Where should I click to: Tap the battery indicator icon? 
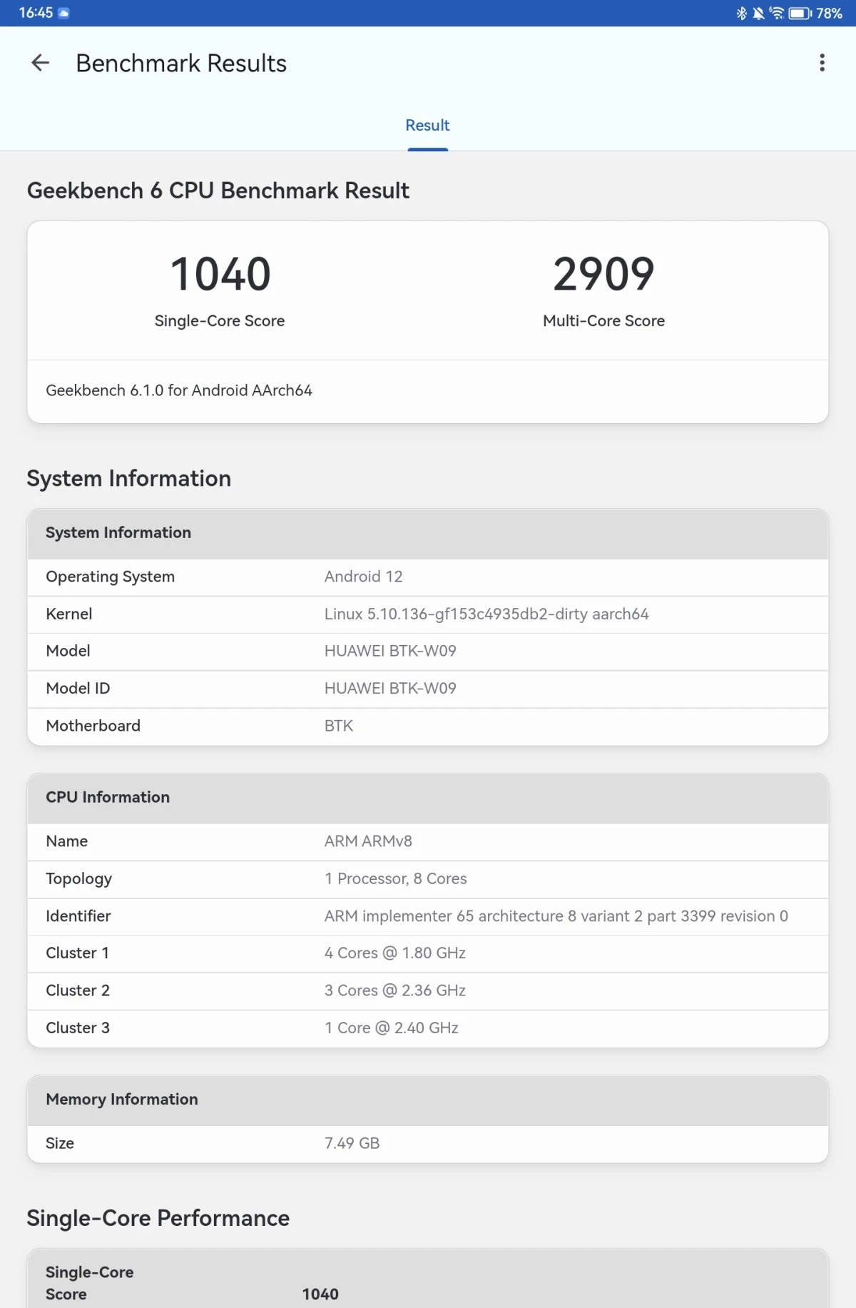tap(800, 13)
